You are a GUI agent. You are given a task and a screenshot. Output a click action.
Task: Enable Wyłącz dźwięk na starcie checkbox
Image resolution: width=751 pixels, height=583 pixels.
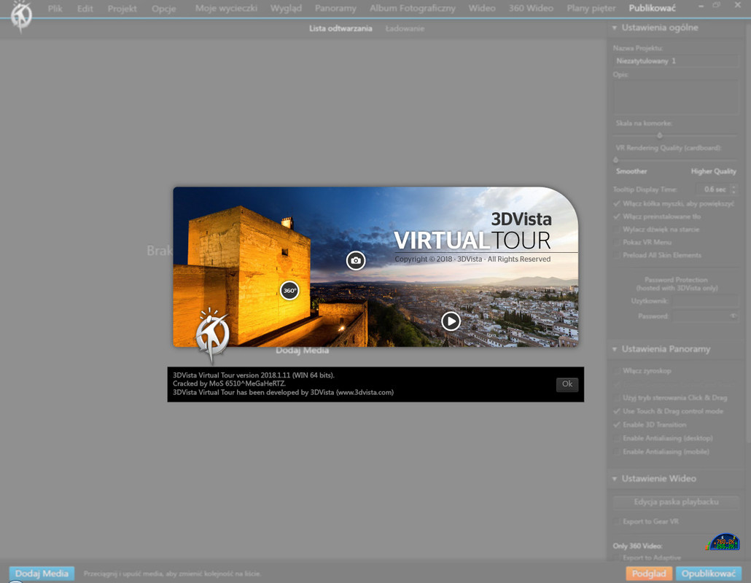[616, 230]
